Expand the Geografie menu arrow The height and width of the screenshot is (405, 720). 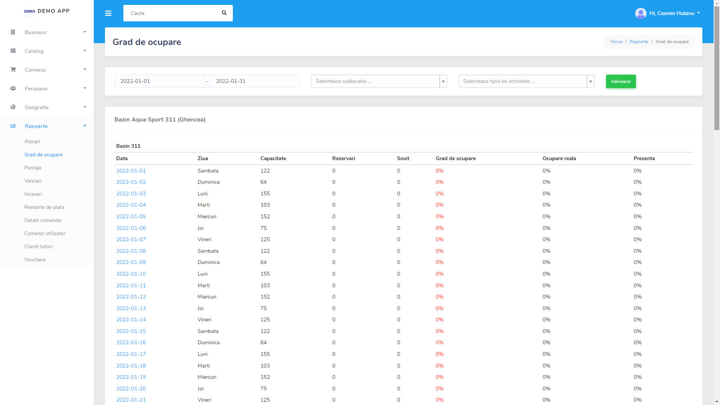pyautogui.click(x=85, y=107)
